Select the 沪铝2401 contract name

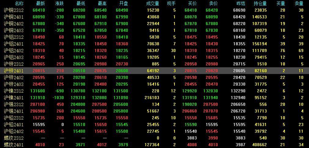(14, 44)
